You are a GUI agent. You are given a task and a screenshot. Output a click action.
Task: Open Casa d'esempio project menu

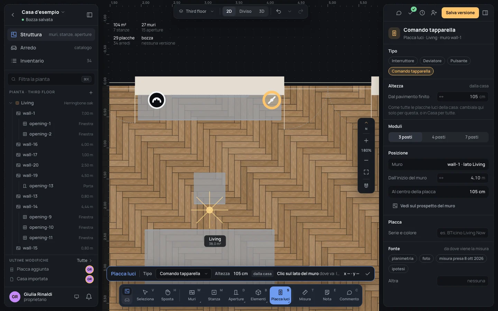[x=43, y=12]
